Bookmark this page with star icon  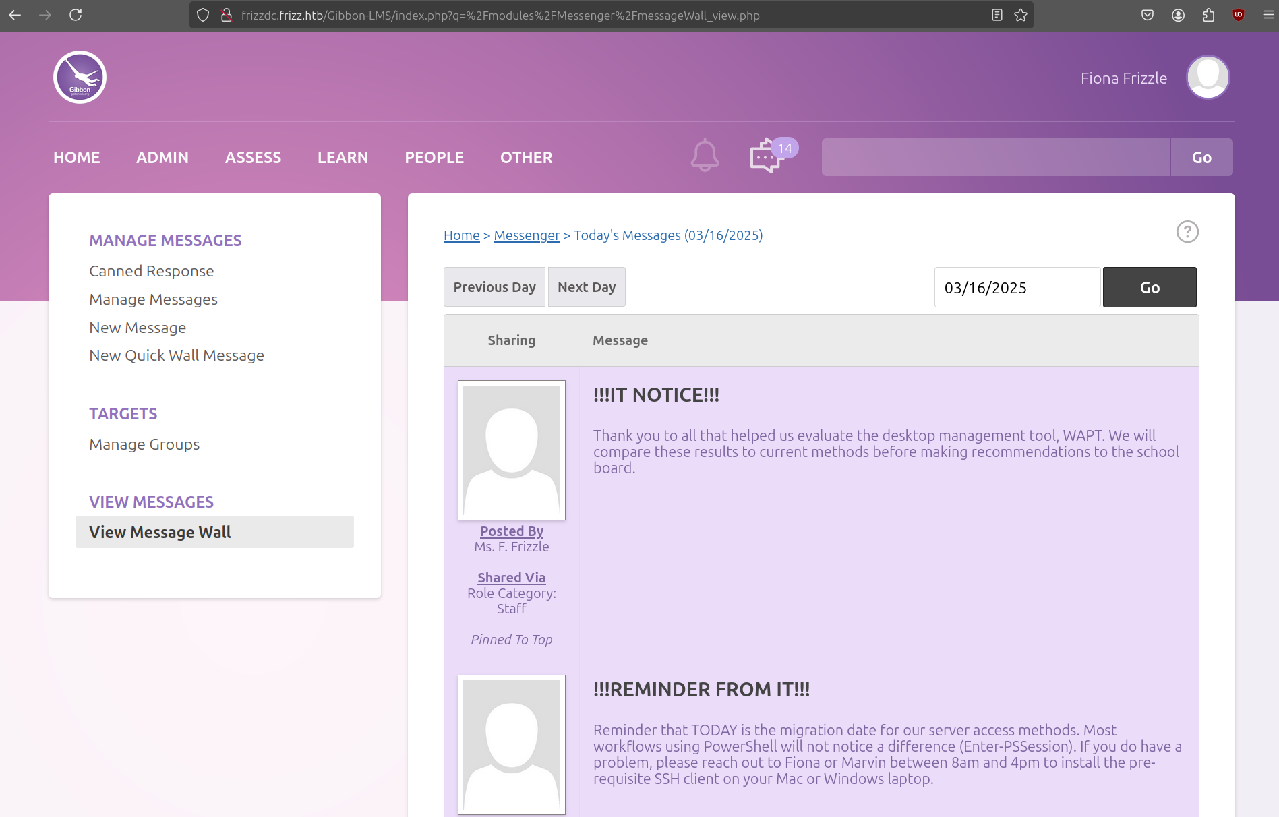[x=1021, y=15]
